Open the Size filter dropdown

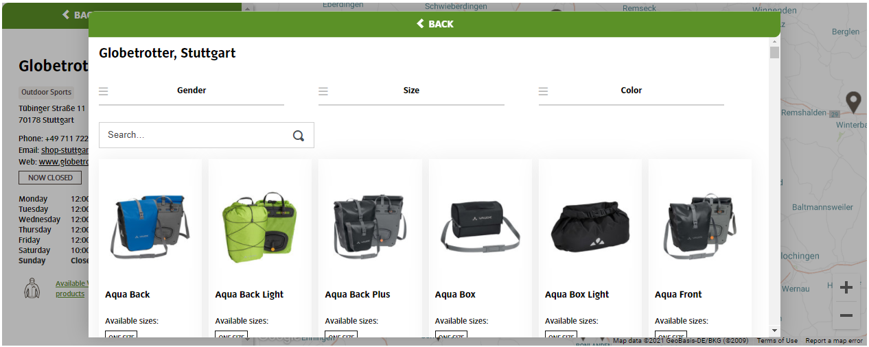click(411, 91)
